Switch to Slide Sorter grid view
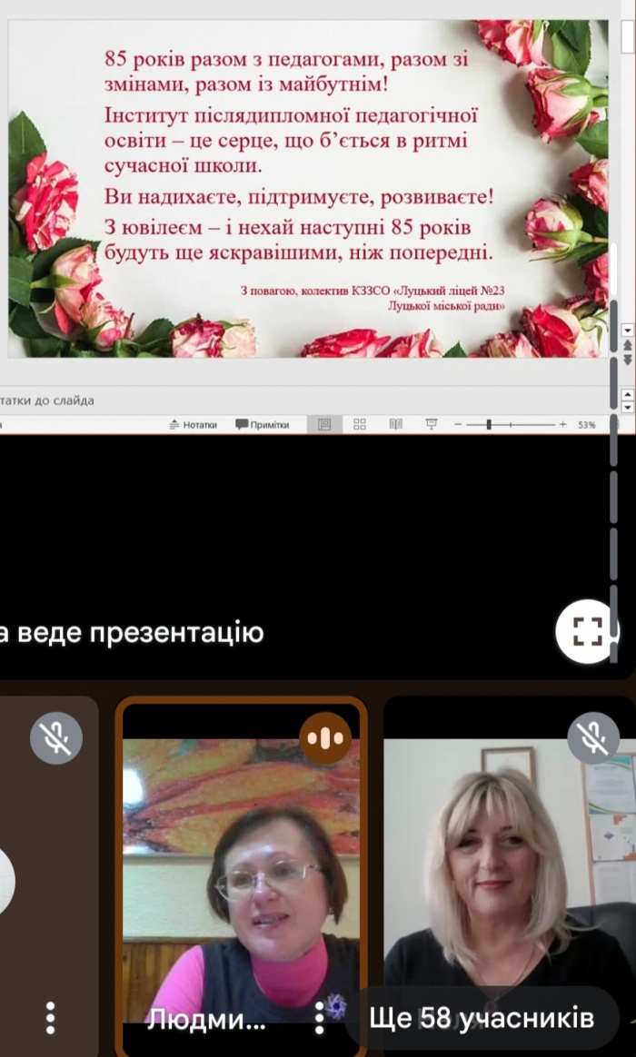 point(360,424)
